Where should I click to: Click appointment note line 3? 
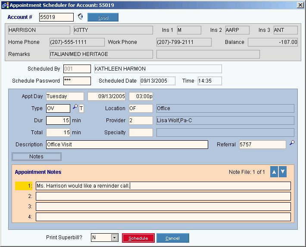point(163,207)
